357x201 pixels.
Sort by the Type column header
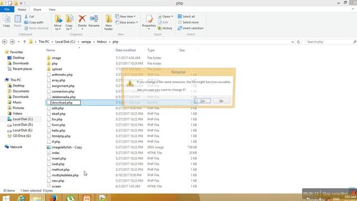tap(151, 50)
